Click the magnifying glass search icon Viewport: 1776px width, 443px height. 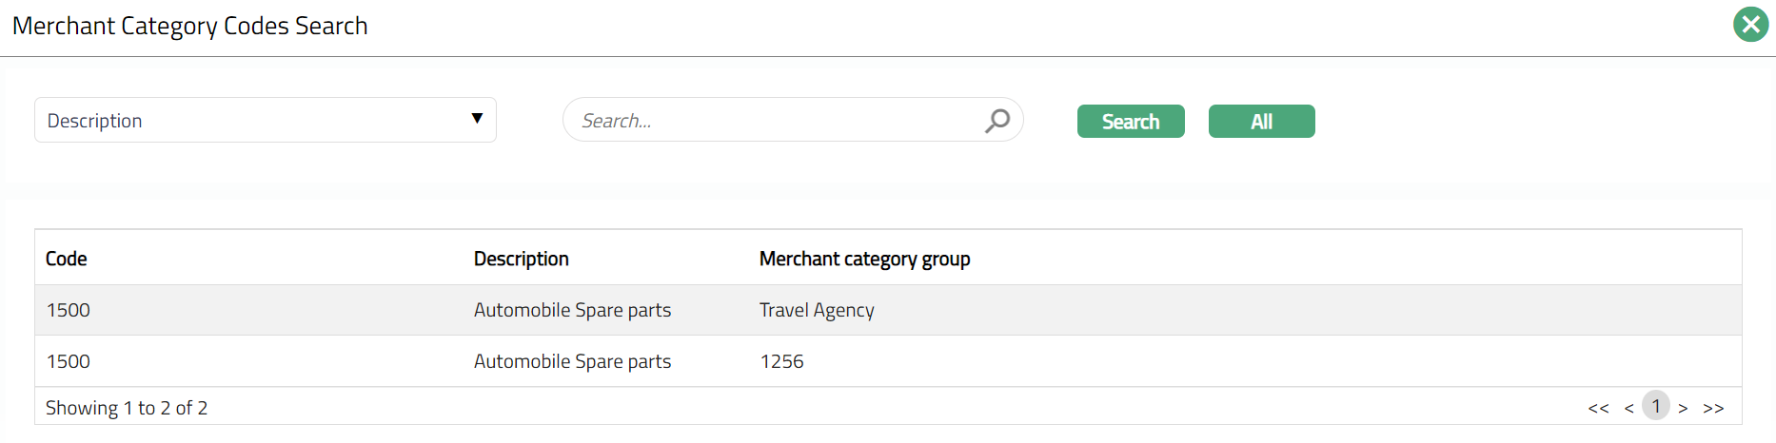(997, 121)
